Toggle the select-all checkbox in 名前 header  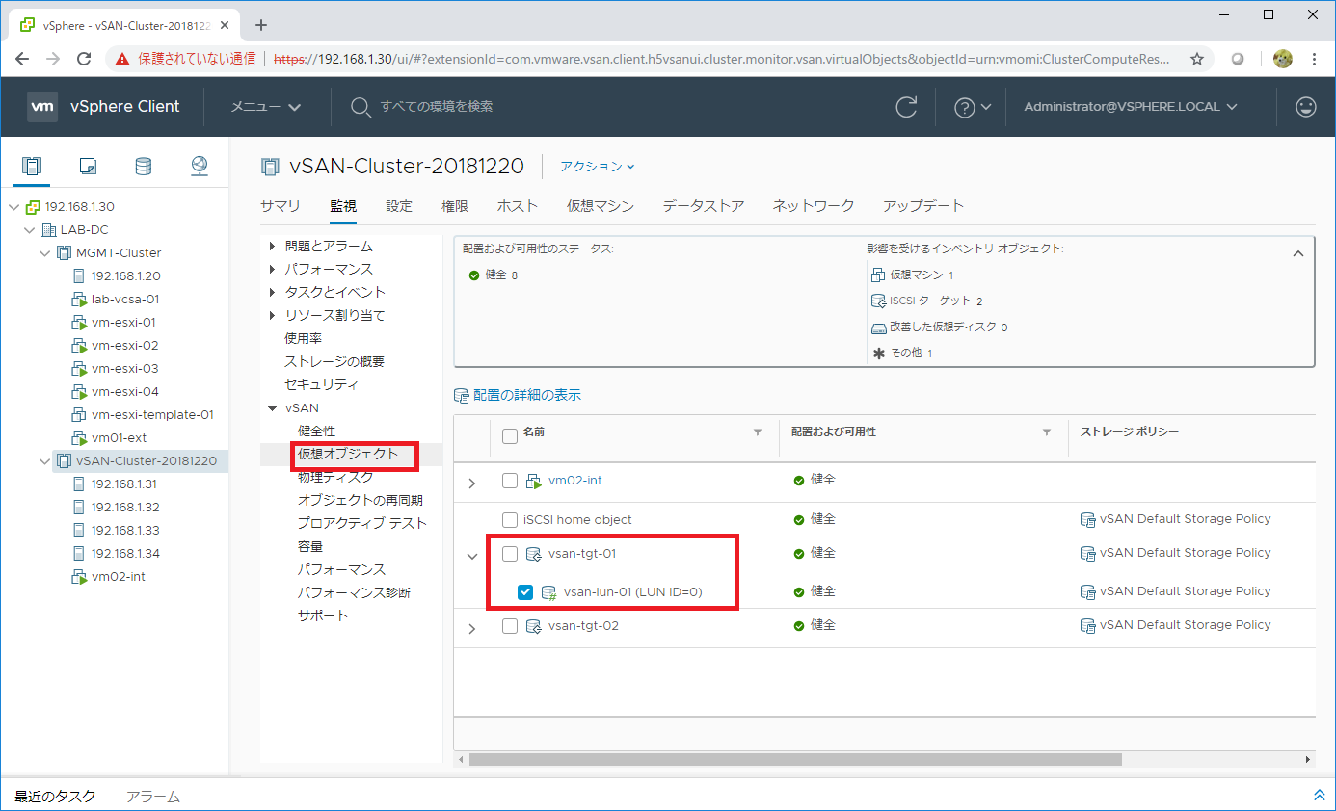point(510,435)
